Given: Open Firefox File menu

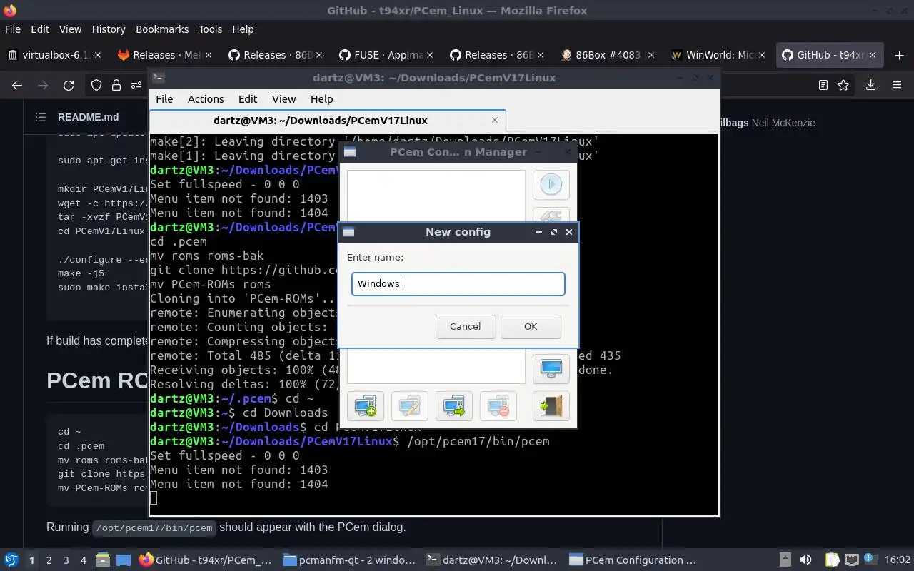Looking at the screenshot, I should pos(13,29).
